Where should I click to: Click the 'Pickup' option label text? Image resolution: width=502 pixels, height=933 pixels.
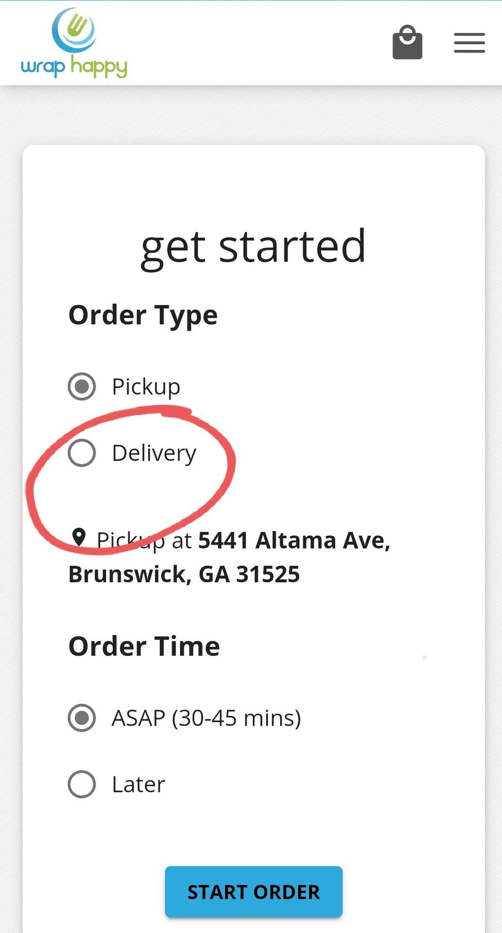[x=146, y=387]
